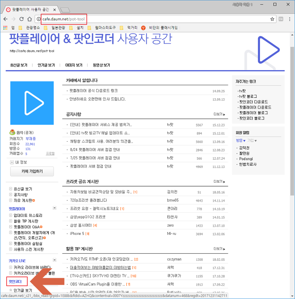Collapse the 내 정보 section
Image resolution: width=295 pixels, height=299 pixels.
tap(12, 162)
